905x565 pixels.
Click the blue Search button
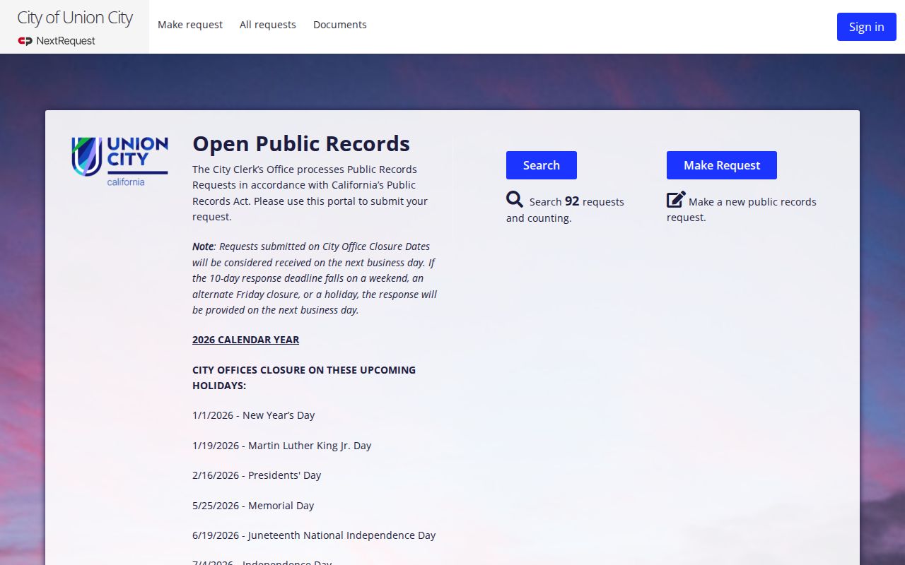coord(542,165)
